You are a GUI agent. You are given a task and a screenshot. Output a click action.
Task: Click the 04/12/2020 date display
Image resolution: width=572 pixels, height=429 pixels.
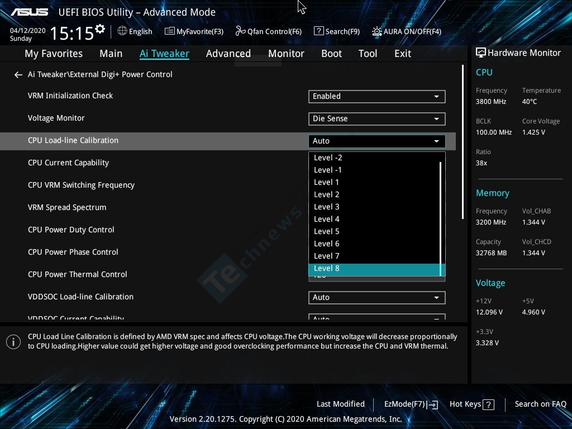click(x=28, y=31)
